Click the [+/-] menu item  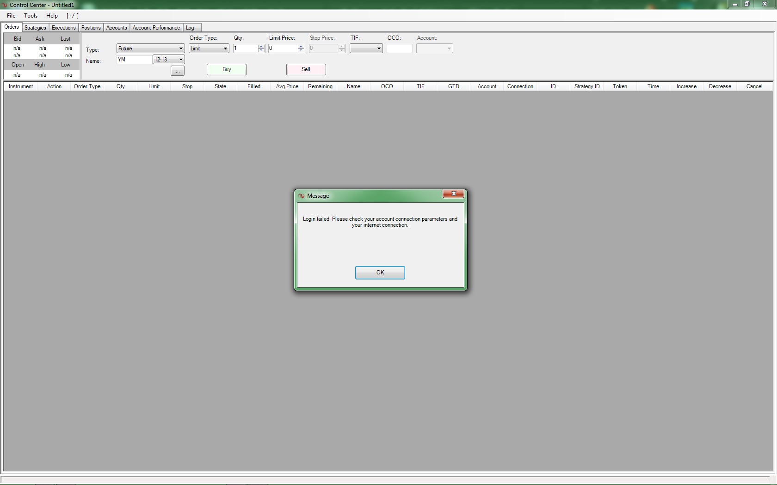click(x=73, y=16)
